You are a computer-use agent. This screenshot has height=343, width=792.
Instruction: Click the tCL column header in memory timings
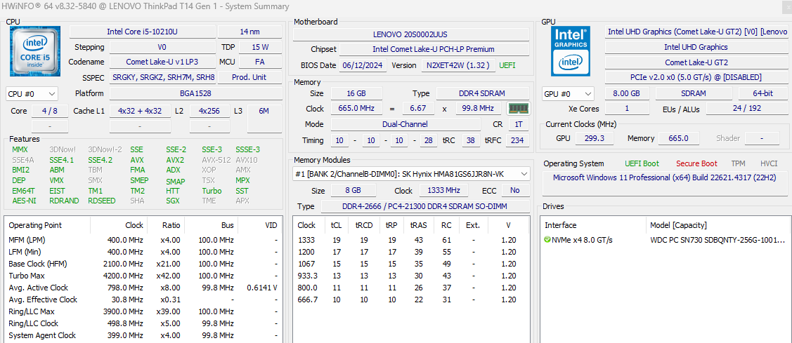tap(336, 225)
